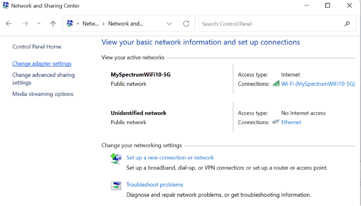Click the search magnifier icon
Image resolution: width=361 pixels, height=206 pixels.
coord(347,24)
